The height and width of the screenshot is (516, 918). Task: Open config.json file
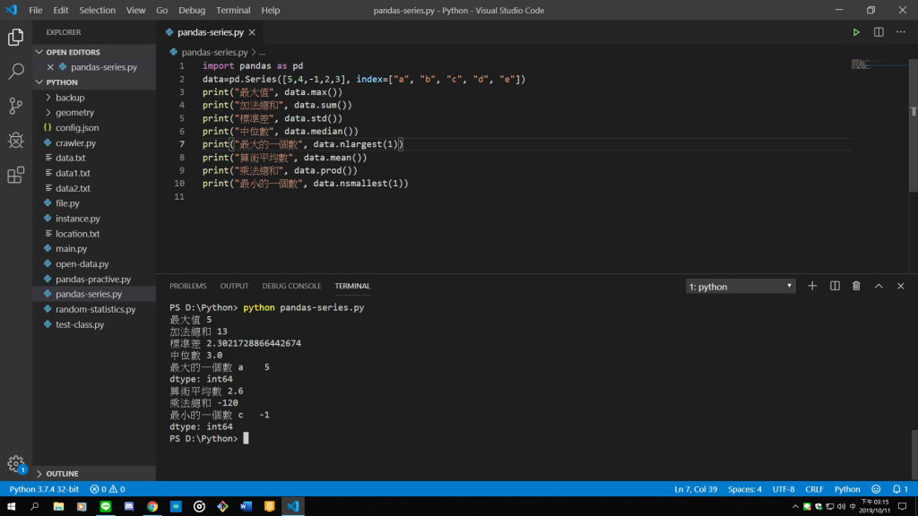[x=94, y=127]
